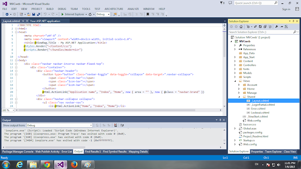
Task: Click the Output panel vertical scrollbar
Action: [224, 137]
